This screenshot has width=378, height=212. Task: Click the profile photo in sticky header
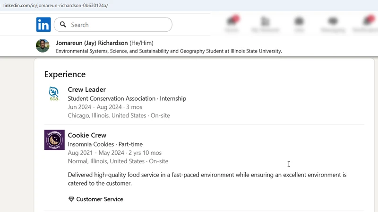point(43,46)
